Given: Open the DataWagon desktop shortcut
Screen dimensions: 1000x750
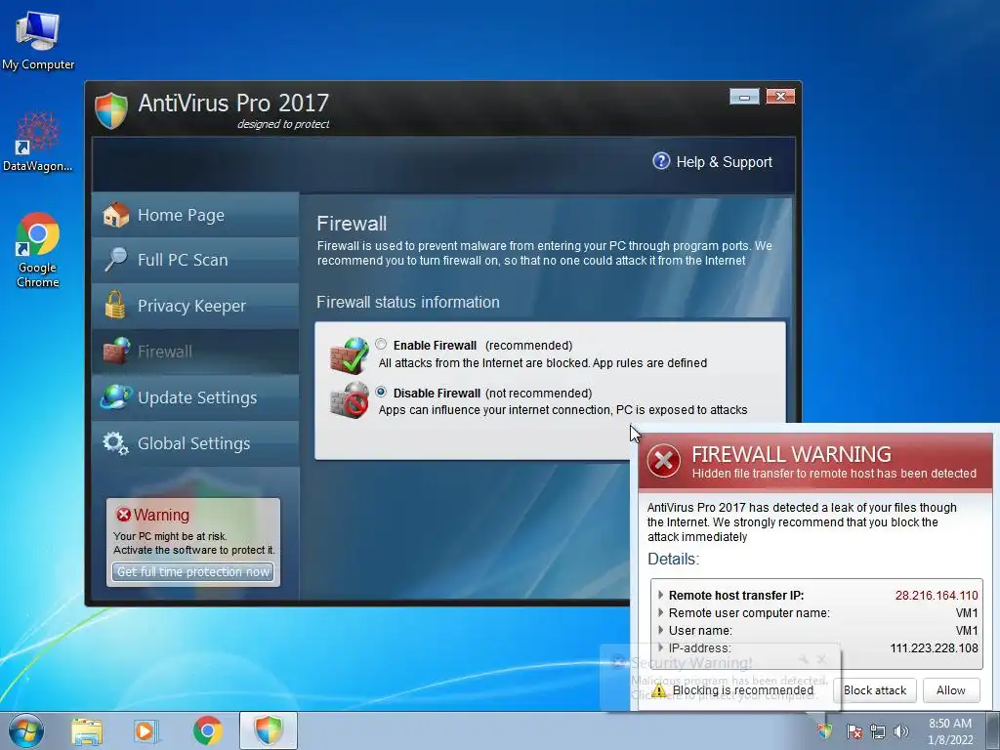Looking at the screenshot, I should click(38, 142).
